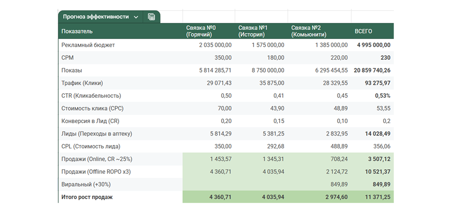Screen dimensions: 451x212
Task: Click the ВСЕГО column header
Action: (363, 31)
